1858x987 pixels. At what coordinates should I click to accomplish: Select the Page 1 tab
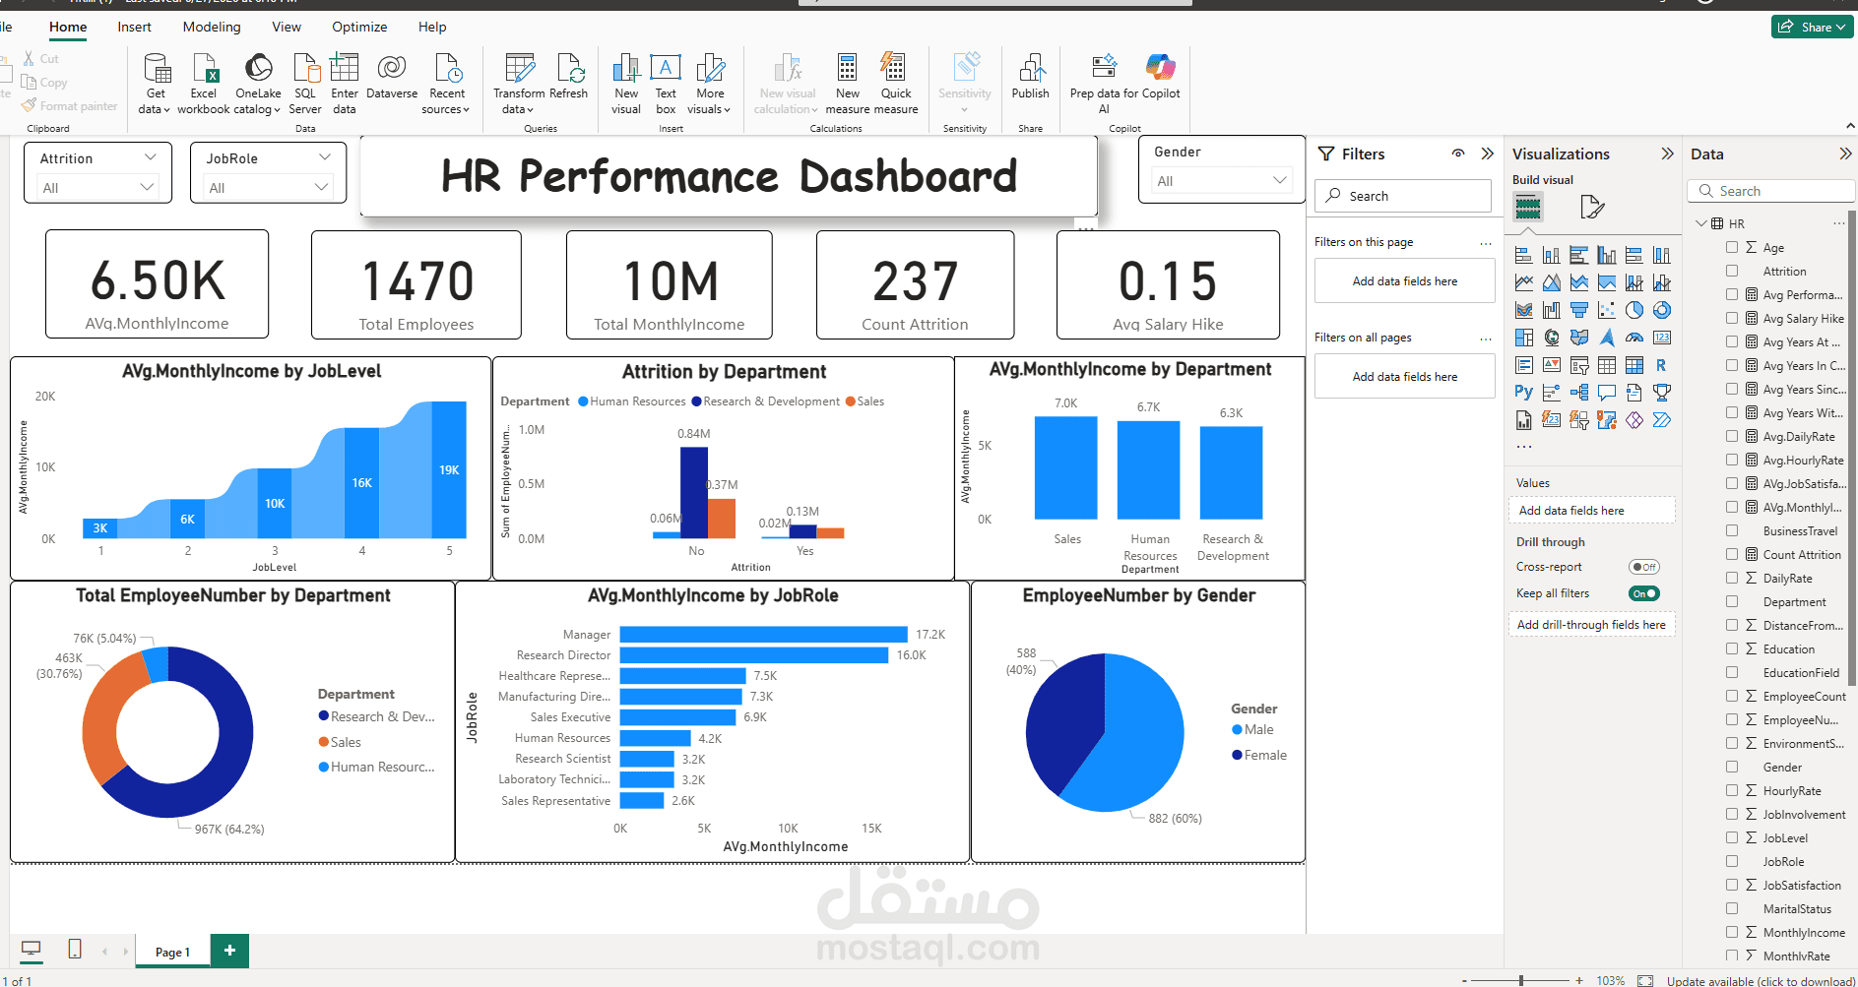[172, 951]
